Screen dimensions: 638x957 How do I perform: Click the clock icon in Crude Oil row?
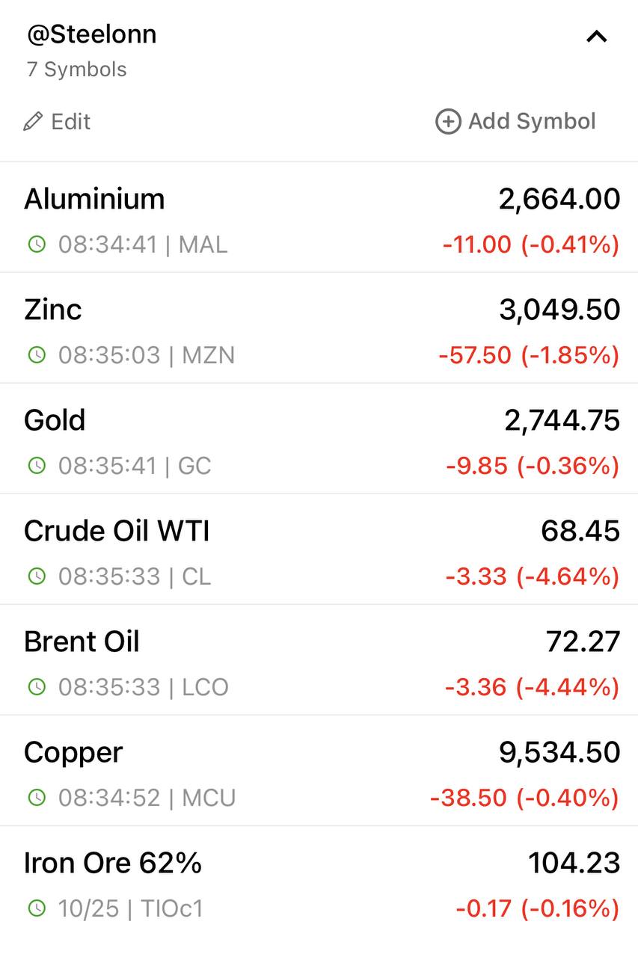pos(37,576)
